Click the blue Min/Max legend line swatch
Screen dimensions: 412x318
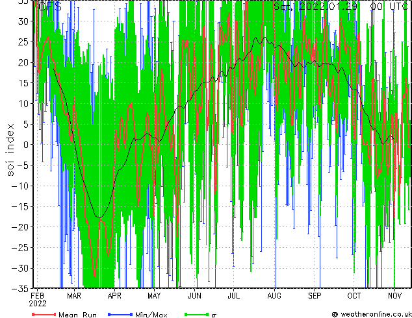(x=120, y=314)
